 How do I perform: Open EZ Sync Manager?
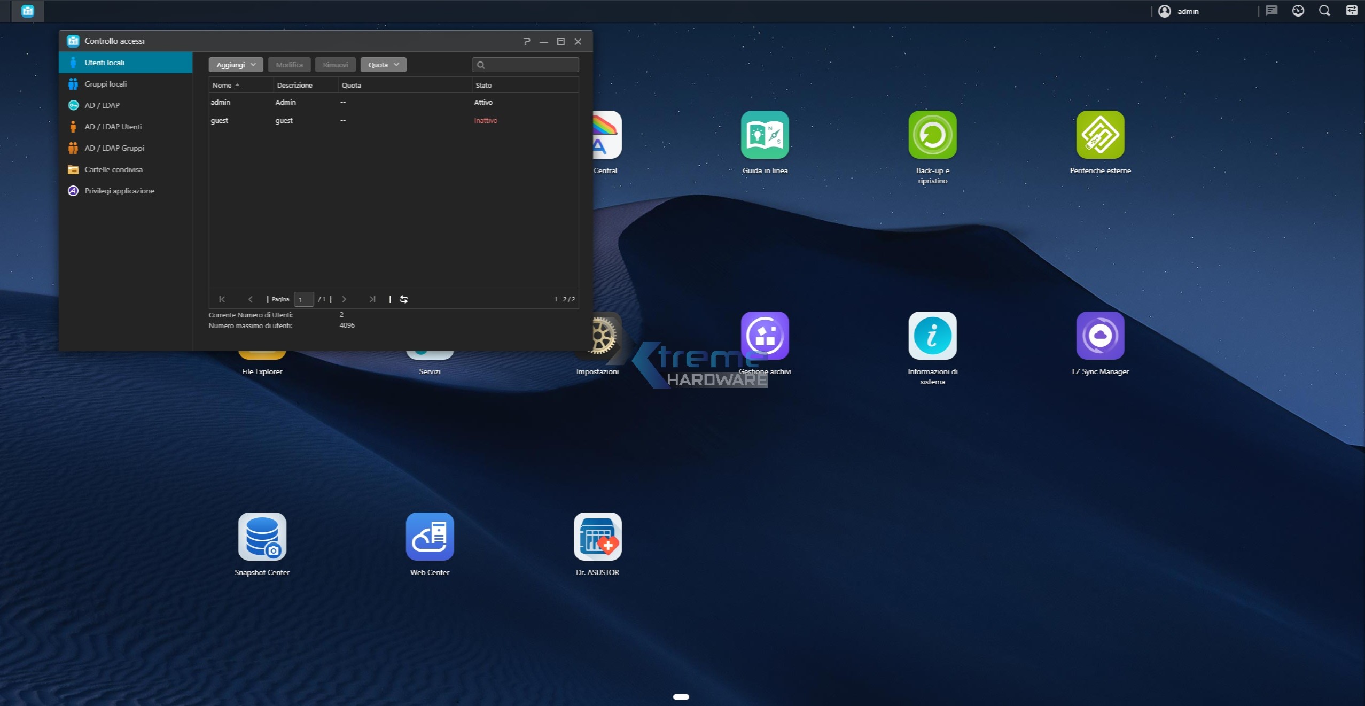[x=1100, y=336]
